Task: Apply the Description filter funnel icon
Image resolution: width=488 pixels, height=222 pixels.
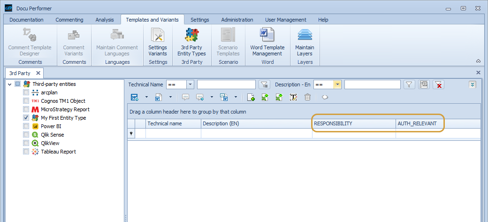Action: [409, 84]
